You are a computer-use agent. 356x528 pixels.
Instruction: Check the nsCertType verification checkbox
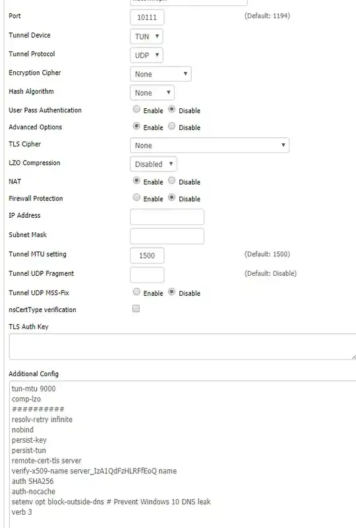136,308
